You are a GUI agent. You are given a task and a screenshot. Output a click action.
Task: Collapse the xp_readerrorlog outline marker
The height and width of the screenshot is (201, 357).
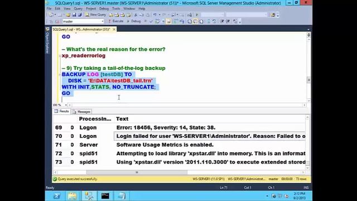60,56
